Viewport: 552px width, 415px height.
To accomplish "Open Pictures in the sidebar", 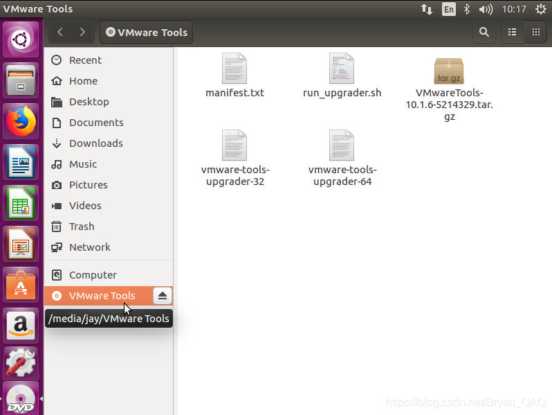I will coord(109,185).
